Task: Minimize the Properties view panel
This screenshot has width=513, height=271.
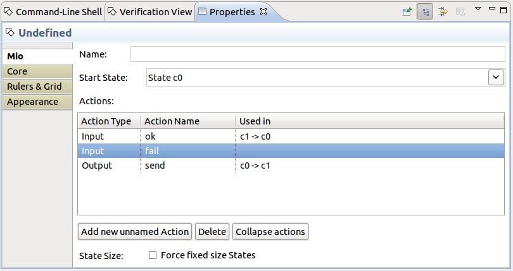Action: [x=491, y=9]
